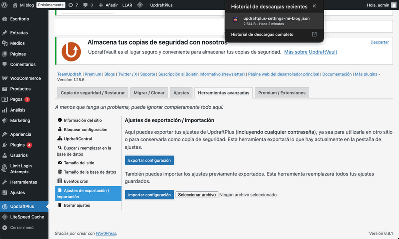Open downloaded updraftplus-settings-mi-blog.json file
The height and width of the screenshot is (239, 399).
coord(274,21)
